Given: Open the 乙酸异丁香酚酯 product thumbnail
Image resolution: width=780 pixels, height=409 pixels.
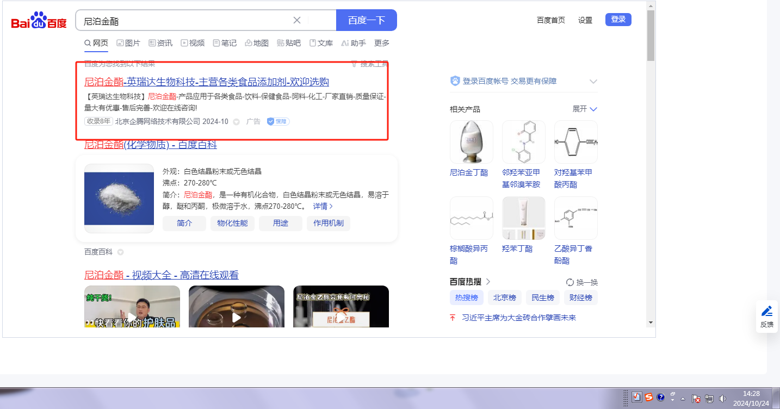Looking at the screenshot, I should click(576, 218).
